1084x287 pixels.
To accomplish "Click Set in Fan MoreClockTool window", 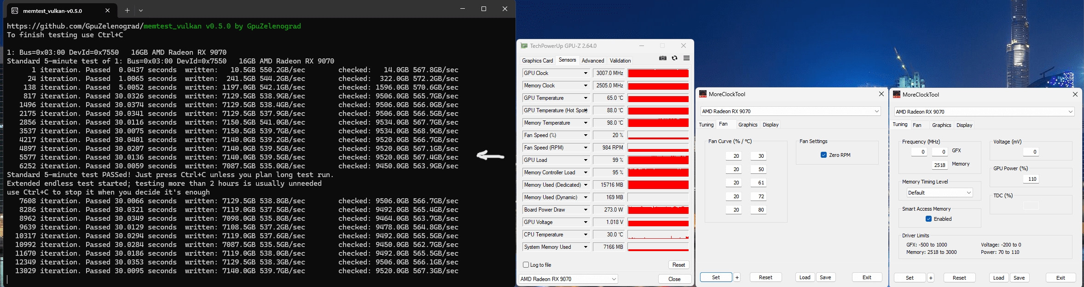I will coord(716,277).
